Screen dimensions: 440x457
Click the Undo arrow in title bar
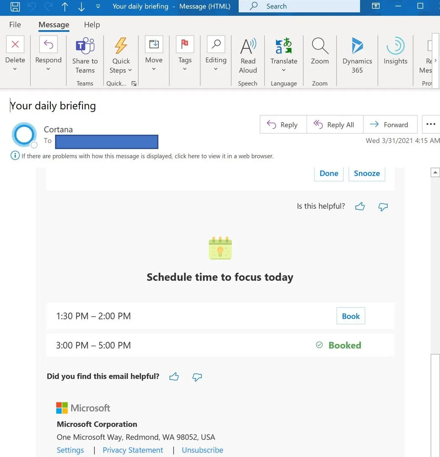pyautogui.click(x=32, y=6)
